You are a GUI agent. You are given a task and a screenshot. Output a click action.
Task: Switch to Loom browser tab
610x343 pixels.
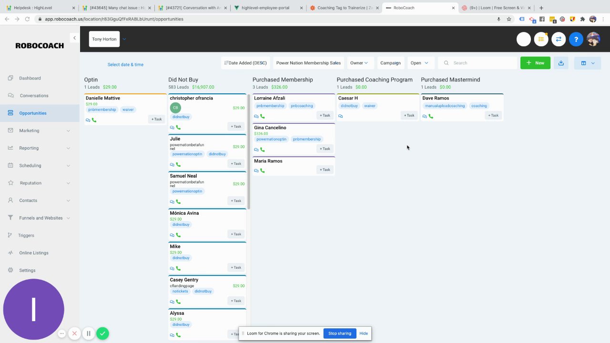497,8
